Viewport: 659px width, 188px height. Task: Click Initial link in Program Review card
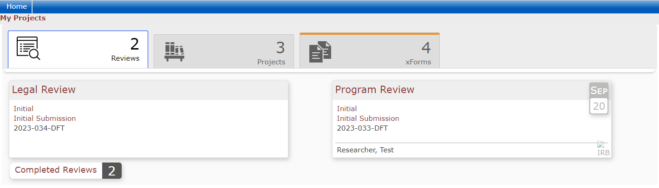click(347, 109)
